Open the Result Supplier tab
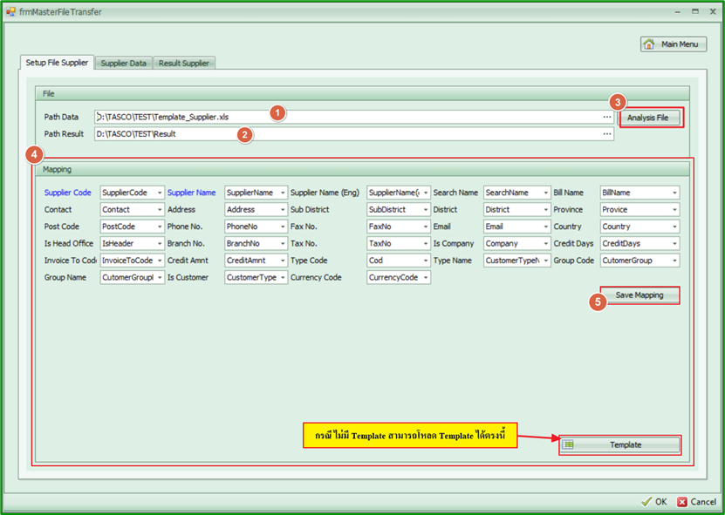 [183, 64]
